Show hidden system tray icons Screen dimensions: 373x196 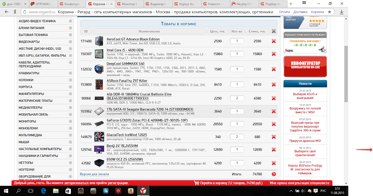(x=291, y=191)
